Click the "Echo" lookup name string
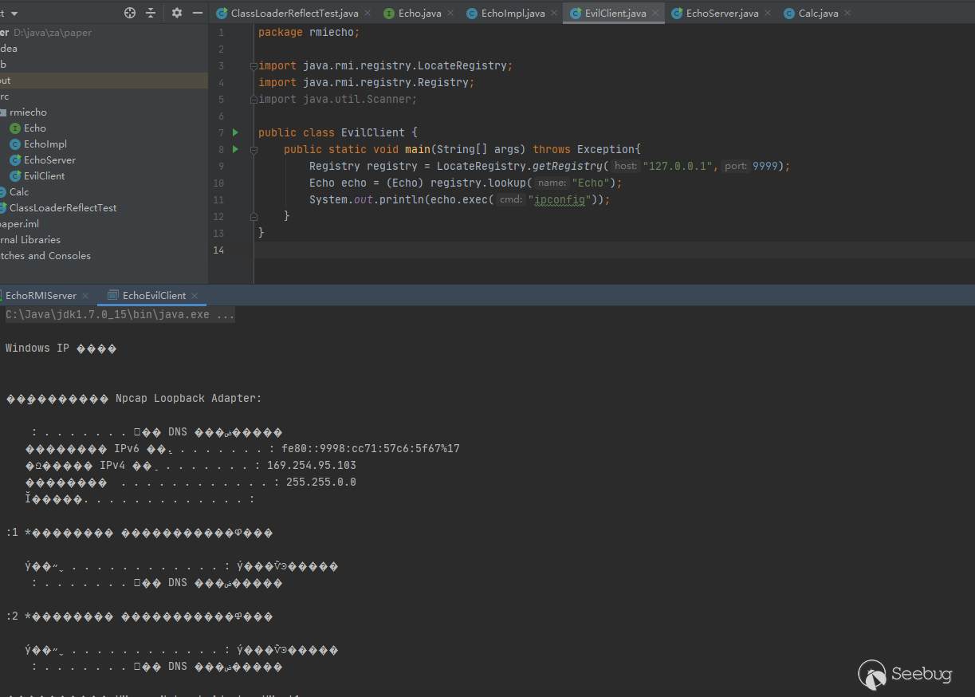The image size is (975, 697). coord(592,183)
